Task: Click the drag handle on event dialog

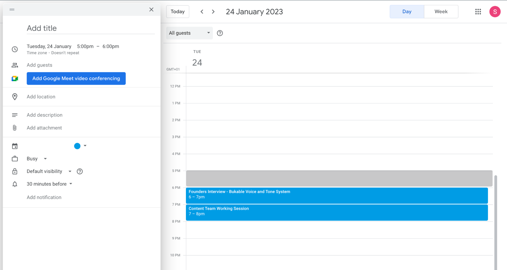Action: click(x=12, y=10)
